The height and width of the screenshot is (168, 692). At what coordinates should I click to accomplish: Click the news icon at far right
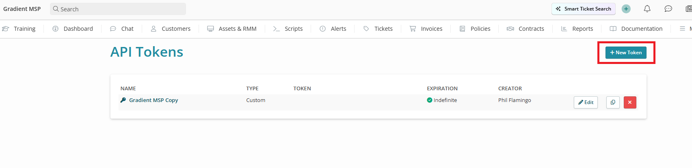(x=688, y=9)
